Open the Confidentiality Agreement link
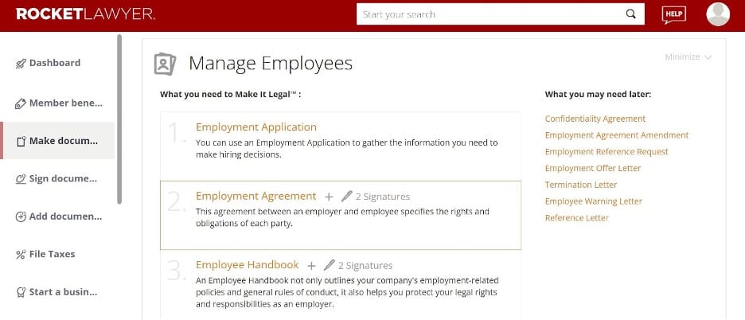Viewport: 745px width, 320px height. (595, 119)
